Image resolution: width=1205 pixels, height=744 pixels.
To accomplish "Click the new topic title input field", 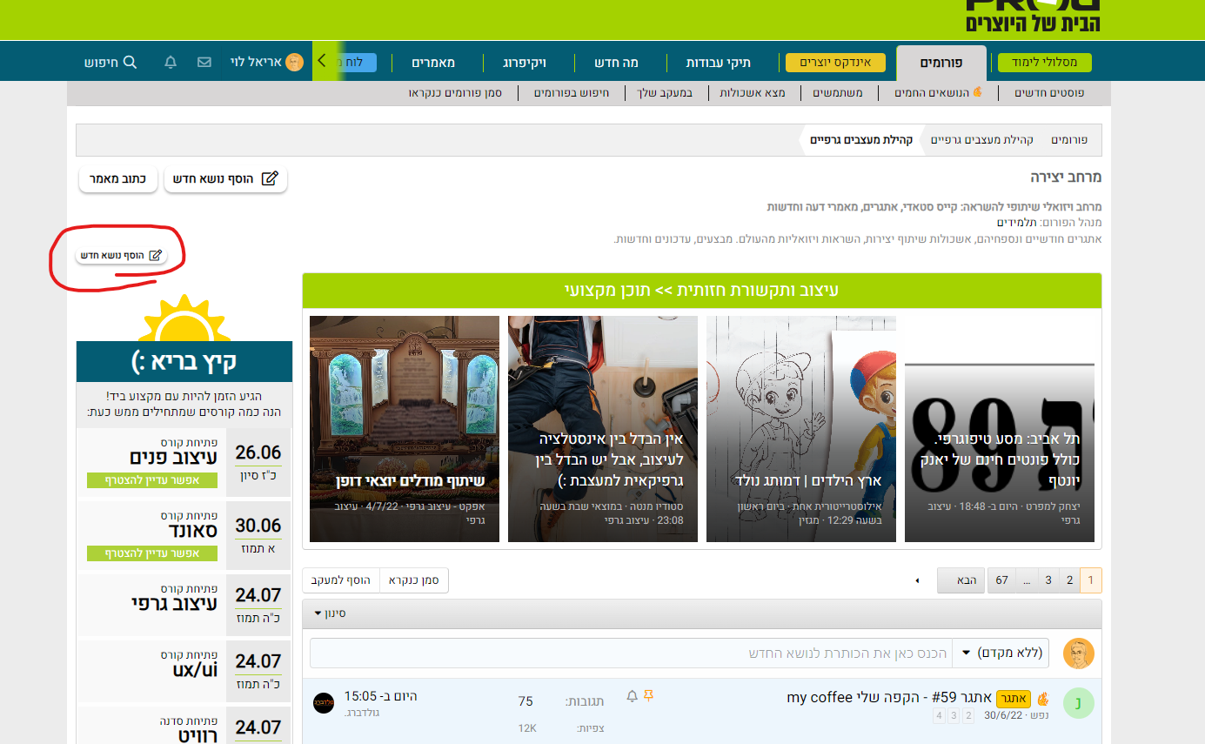I will (632, 653).
